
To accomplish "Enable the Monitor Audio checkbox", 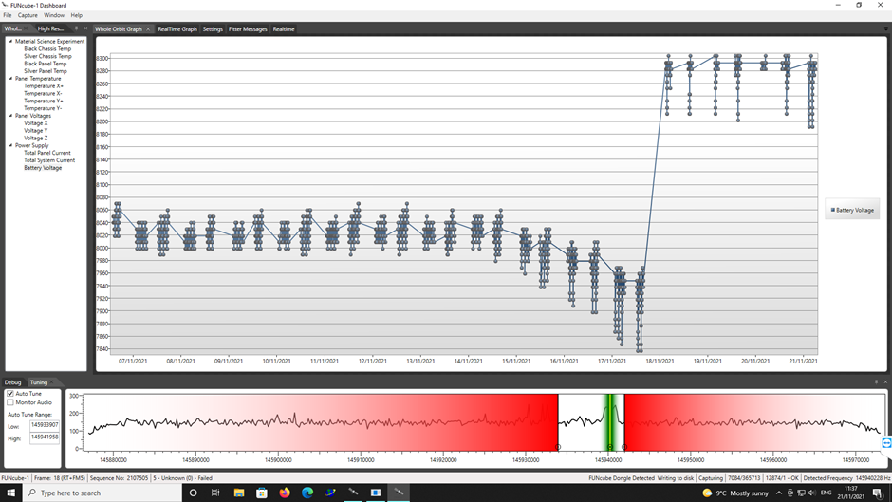I will coord(10,402).
